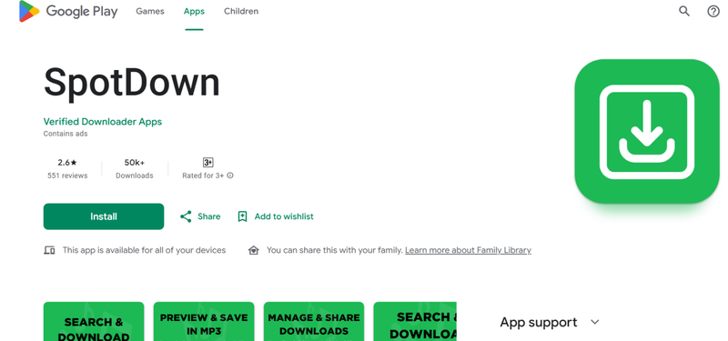Click the Share text label
The image size is (728, 341).
[209, 216]
